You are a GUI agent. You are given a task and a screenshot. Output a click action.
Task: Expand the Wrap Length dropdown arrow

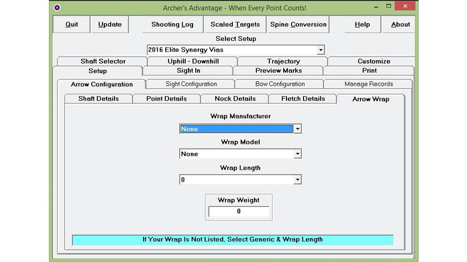pos(297,180)
